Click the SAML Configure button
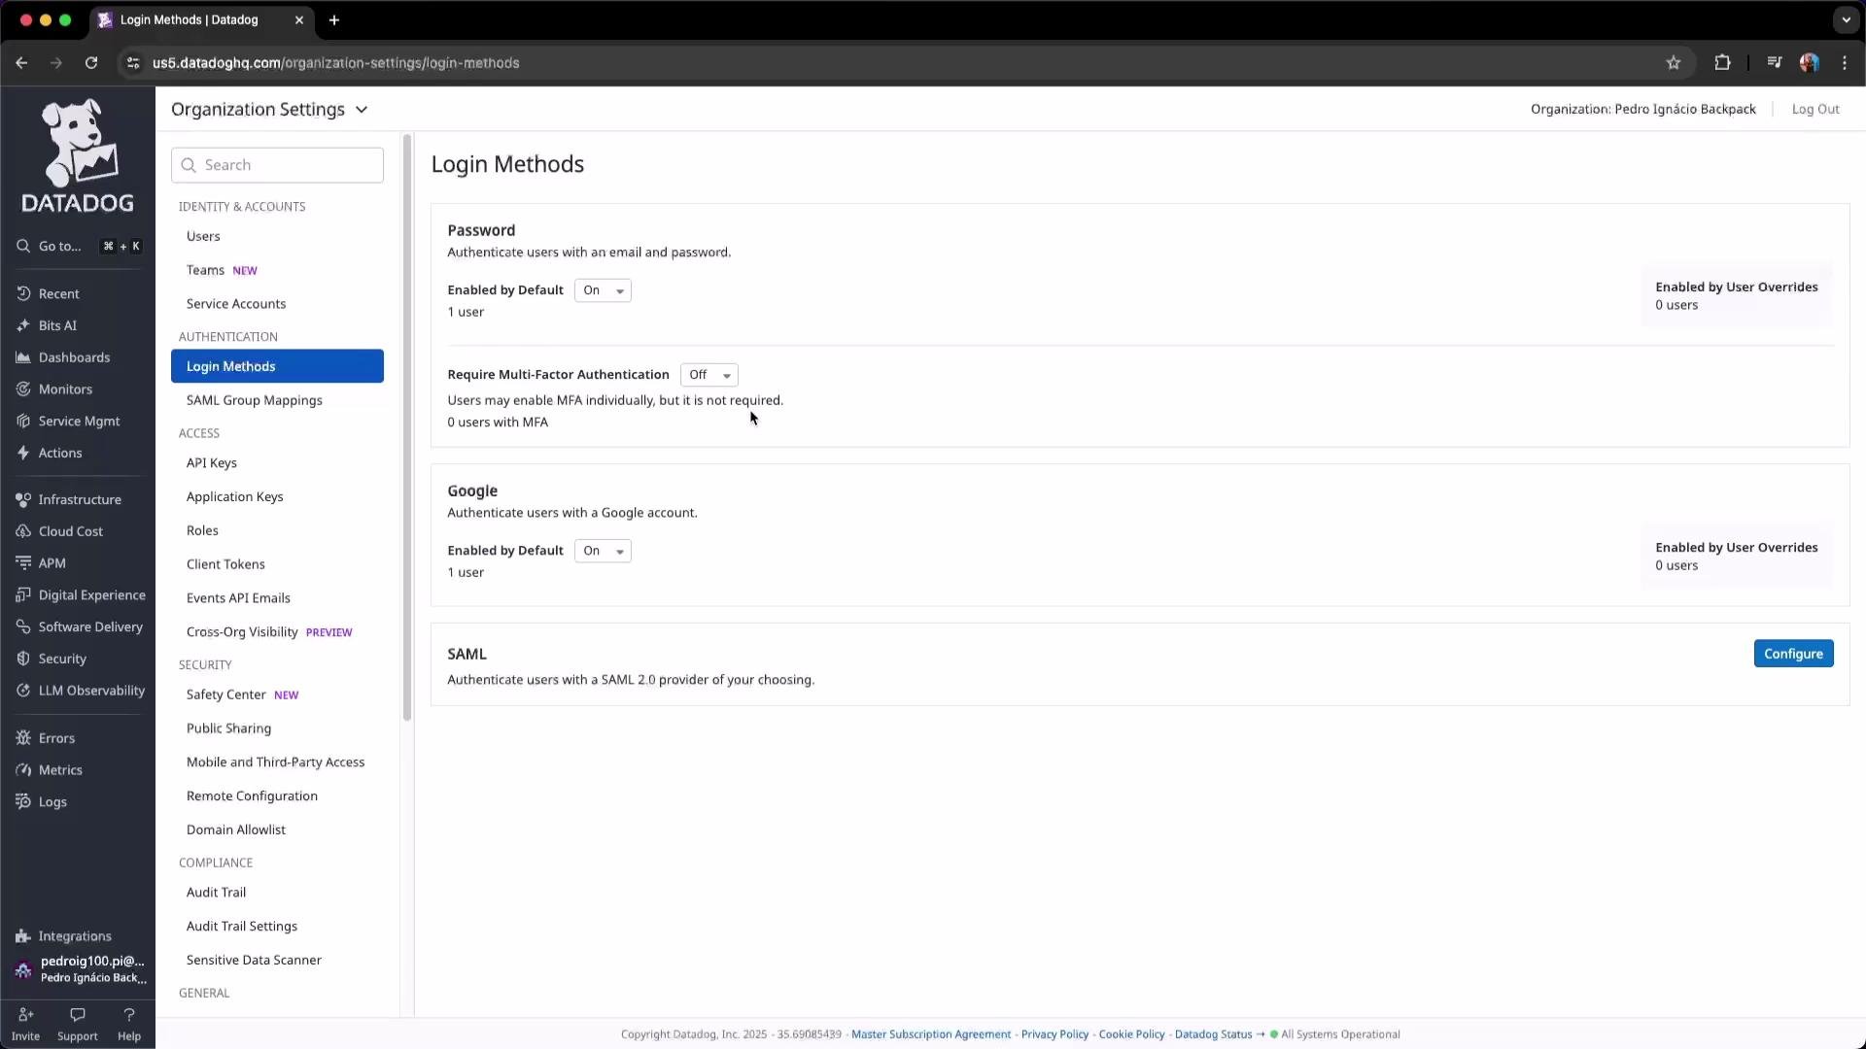The height and width of the screenshot is (1049, 1866). pyautogui.click(x=1793, y=654)
